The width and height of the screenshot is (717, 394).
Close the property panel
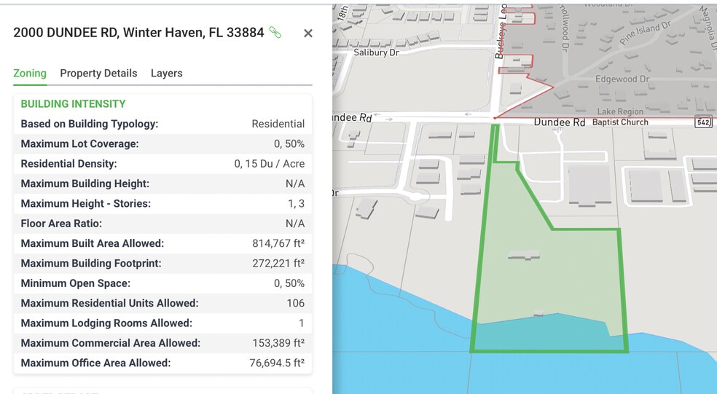pos(308,34)
